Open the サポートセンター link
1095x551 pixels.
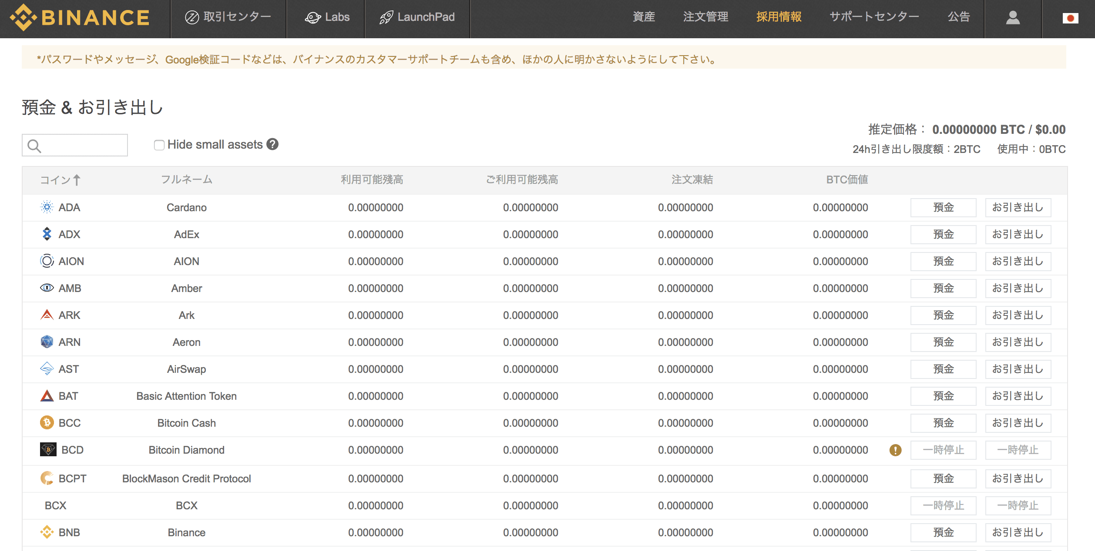(874, 17)
